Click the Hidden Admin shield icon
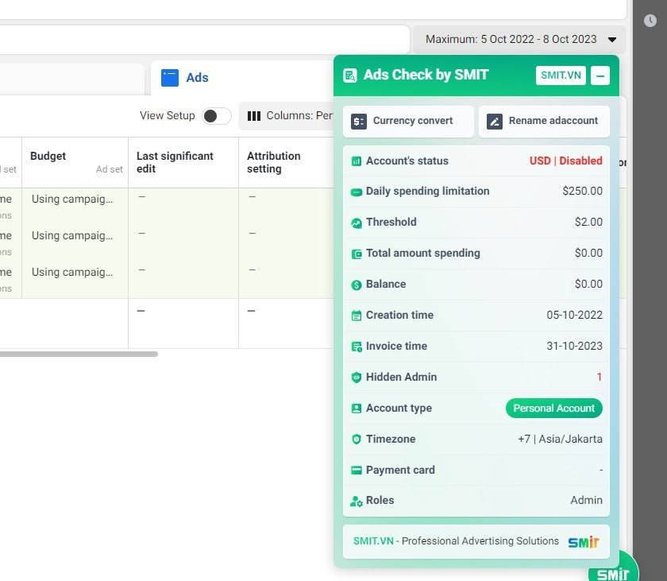The width and height of the screenshot is (667, 581). [356, 377]
